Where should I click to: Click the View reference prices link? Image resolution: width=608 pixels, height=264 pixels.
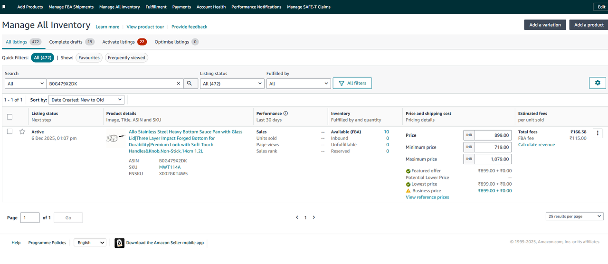click(427, 197)
